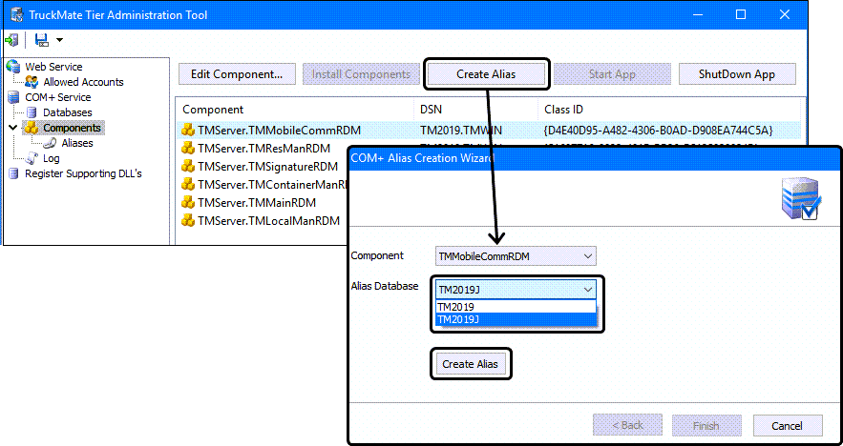Viewport: 843px width, 446px height.
Task: Click the TMServer.TMMainRDM component icon
Action: [188, 203]
